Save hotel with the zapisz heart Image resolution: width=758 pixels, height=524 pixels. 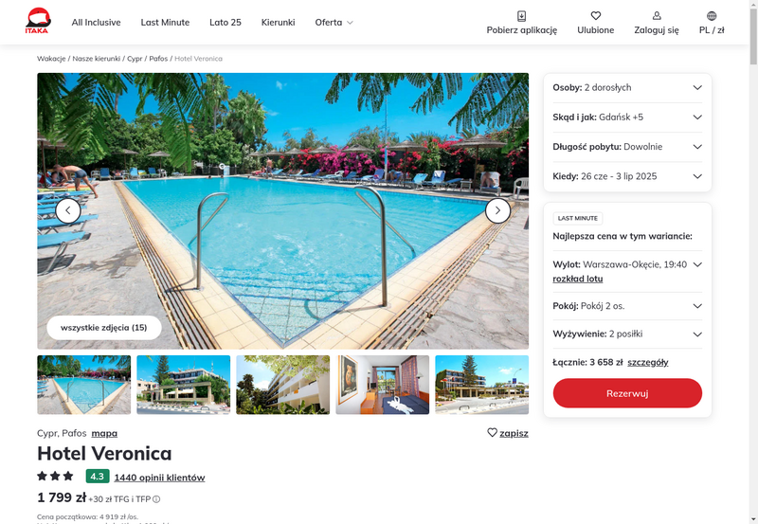coord(492,433)
